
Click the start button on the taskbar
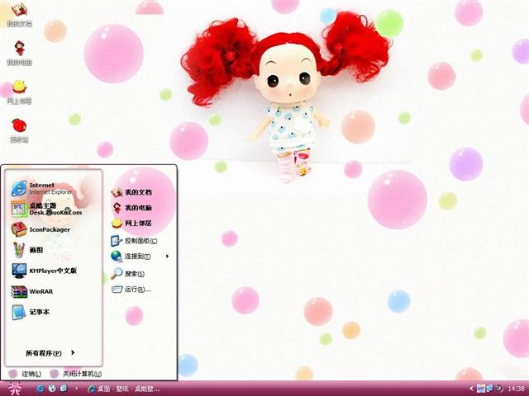13,389
